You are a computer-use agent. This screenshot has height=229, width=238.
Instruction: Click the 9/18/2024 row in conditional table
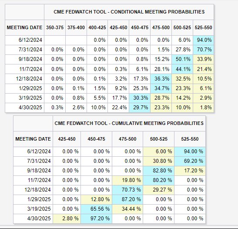tap(110, 59)
